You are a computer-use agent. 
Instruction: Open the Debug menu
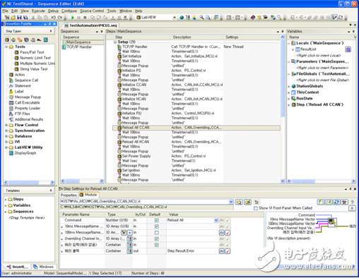click(53, 11)
